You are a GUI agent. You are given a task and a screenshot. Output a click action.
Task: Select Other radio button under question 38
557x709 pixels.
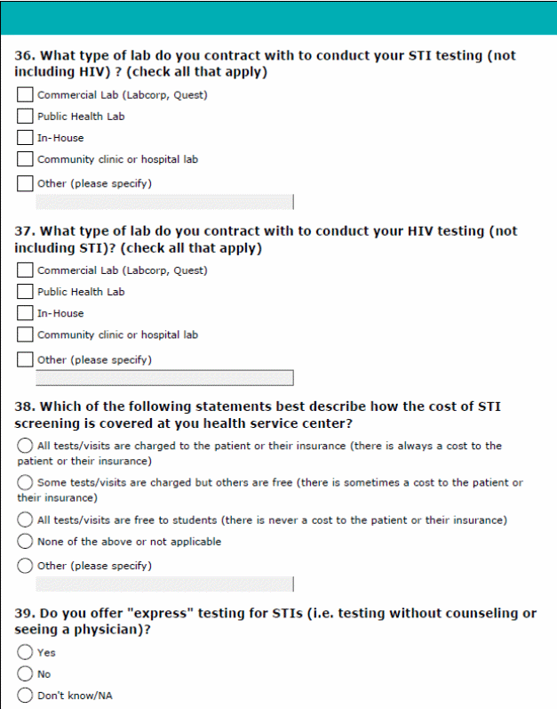[x=26, y=566]
